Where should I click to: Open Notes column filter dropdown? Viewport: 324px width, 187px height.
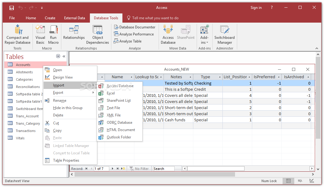190,77
